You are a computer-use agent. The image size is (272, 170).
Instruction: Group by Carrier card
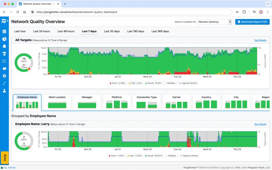(176, 102)
